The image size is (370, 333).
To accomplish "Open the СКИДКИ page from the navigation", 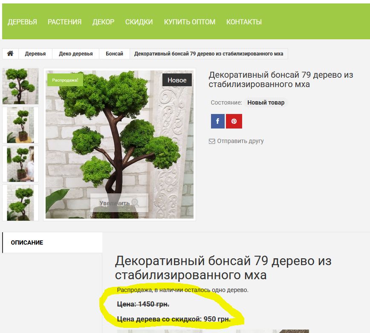I will pyautogui.click(x=140, y=22).
